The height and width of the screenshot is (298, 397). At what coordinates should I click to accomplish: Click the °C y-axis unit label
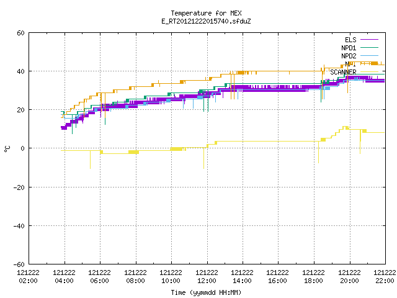click(7, 149)
